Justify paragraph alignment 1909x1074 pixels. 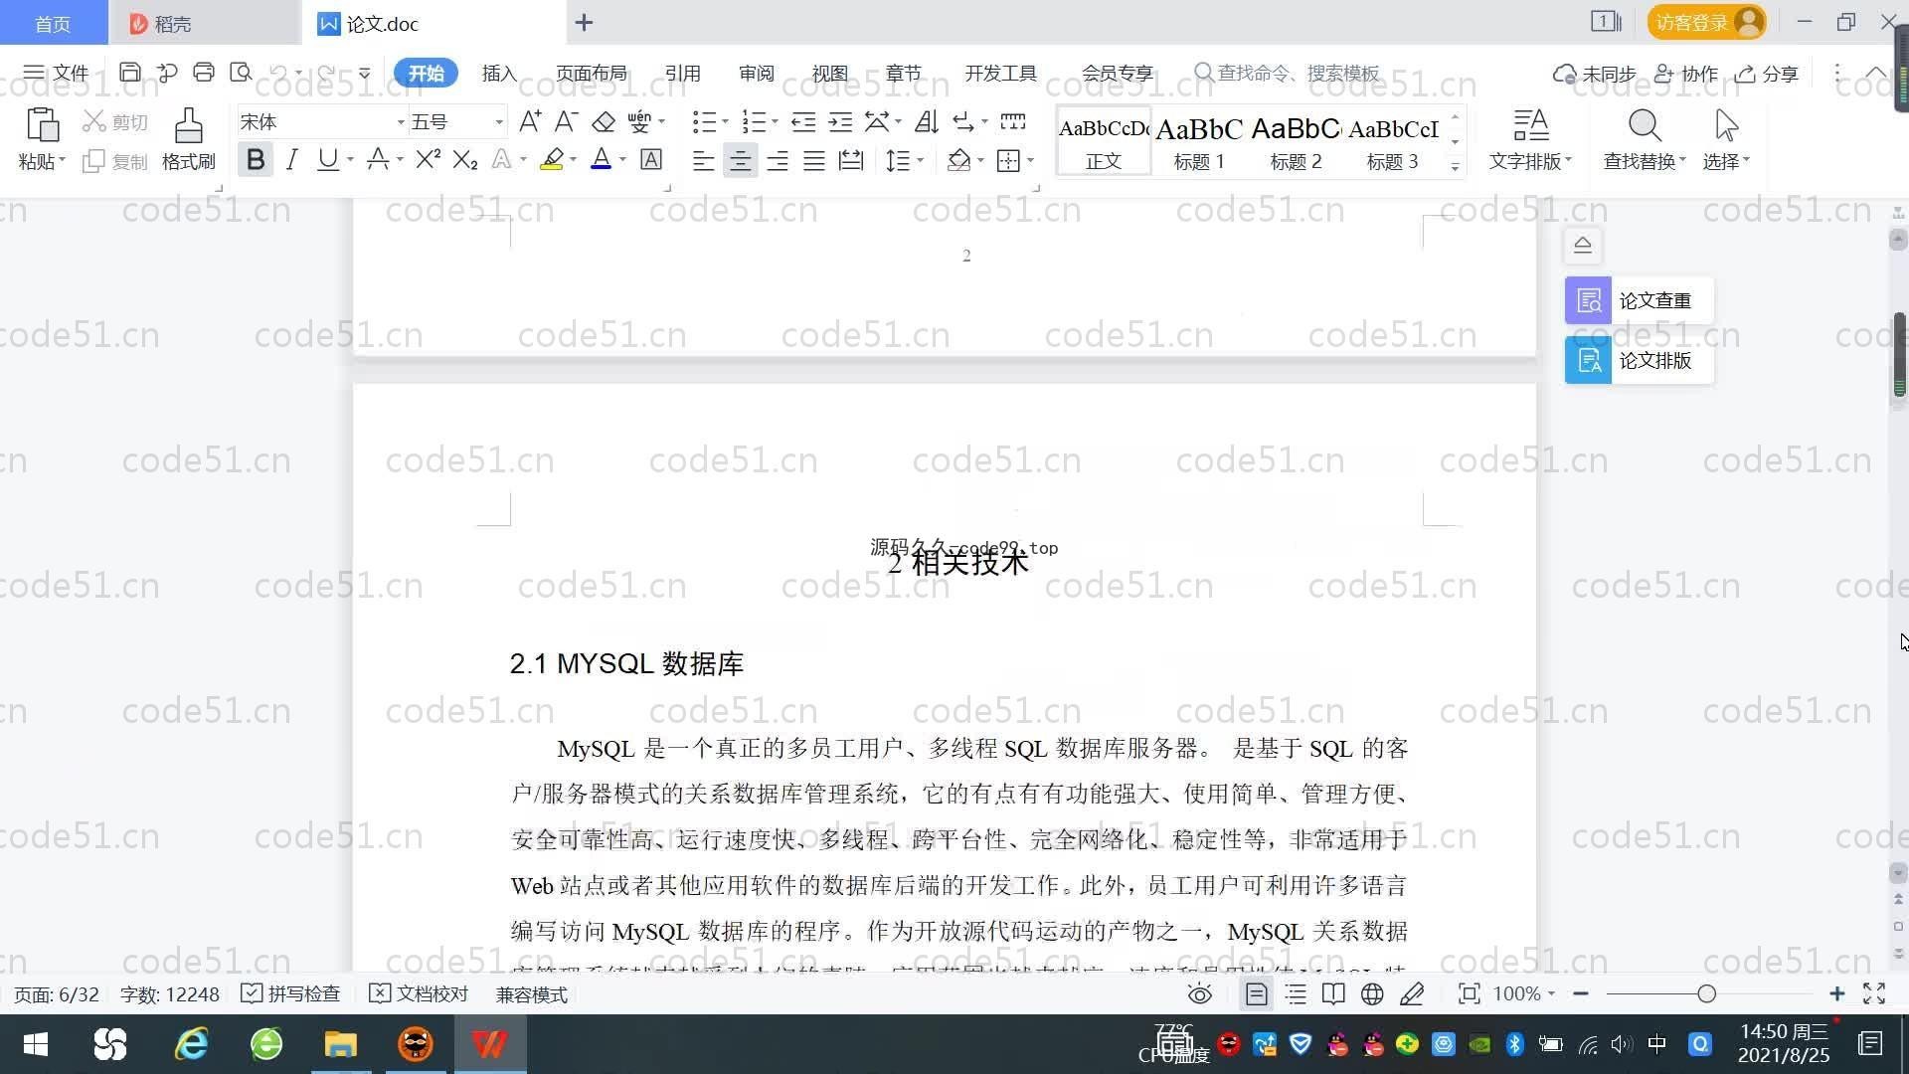(x=814, y=160)
